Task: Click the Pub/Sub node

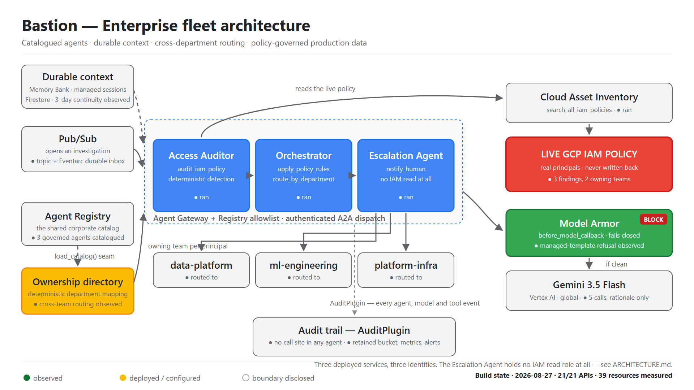Action: click(x=78, y=149)
